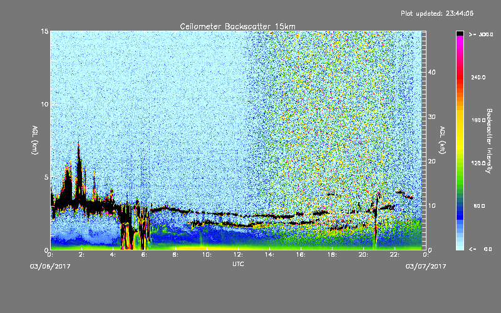Click the 'Ceilometer Backscatter 15km' plot title
The height and width of the screenshot is (313, 501).
237,26
